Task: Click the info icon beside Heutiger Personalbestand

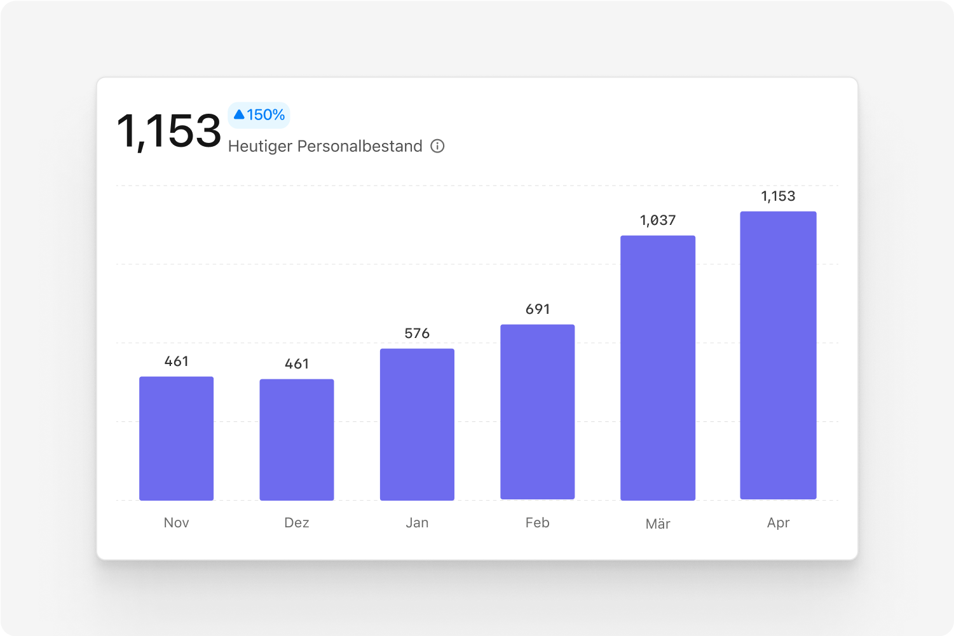Action: pyautogui.click(x=437, y=146)
